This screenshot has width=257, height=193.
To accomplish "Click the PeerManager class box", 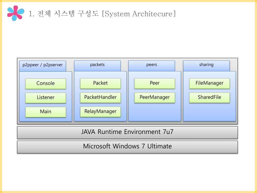I will (x=155, y=98).
